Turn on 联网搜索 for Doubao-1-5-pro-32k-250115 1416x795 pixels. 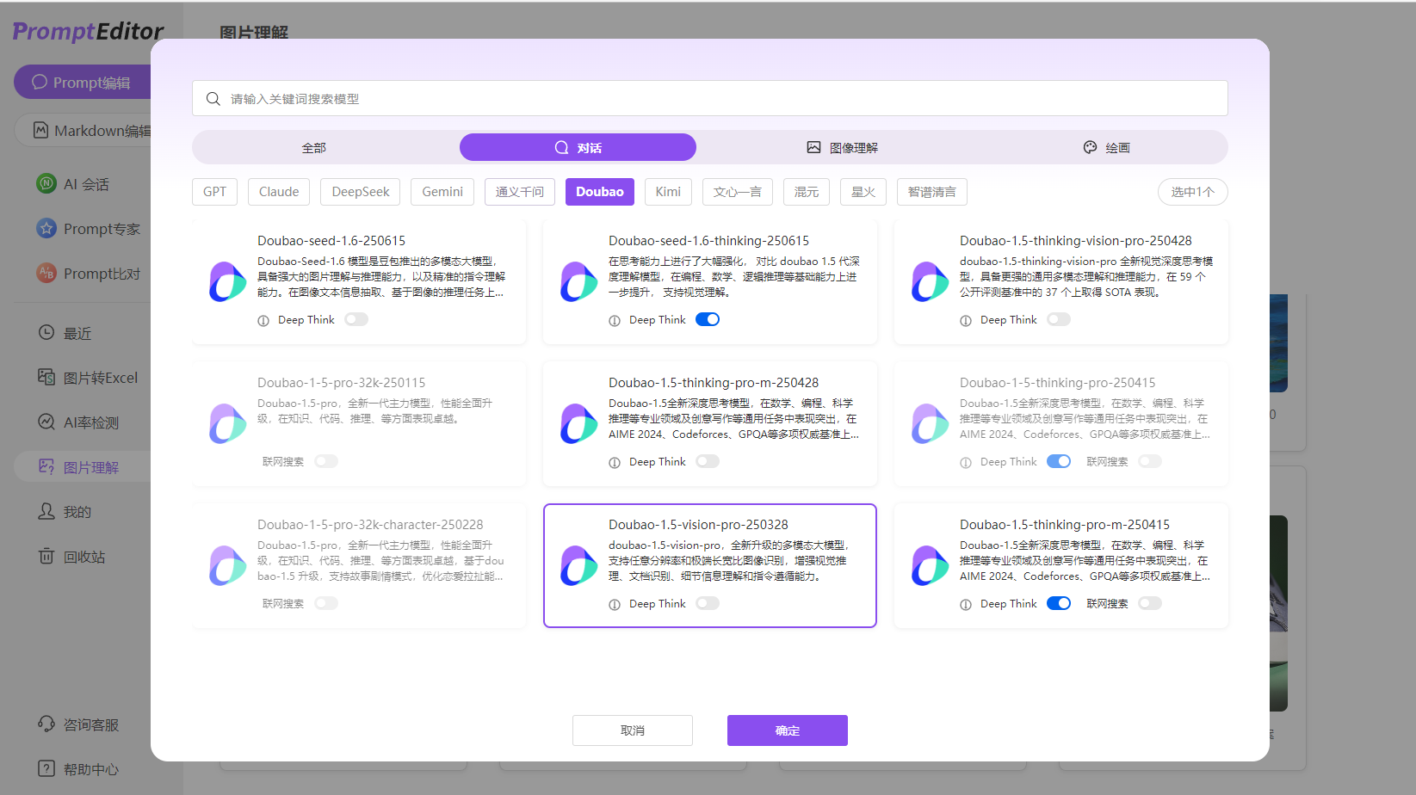tap(326, 460)
